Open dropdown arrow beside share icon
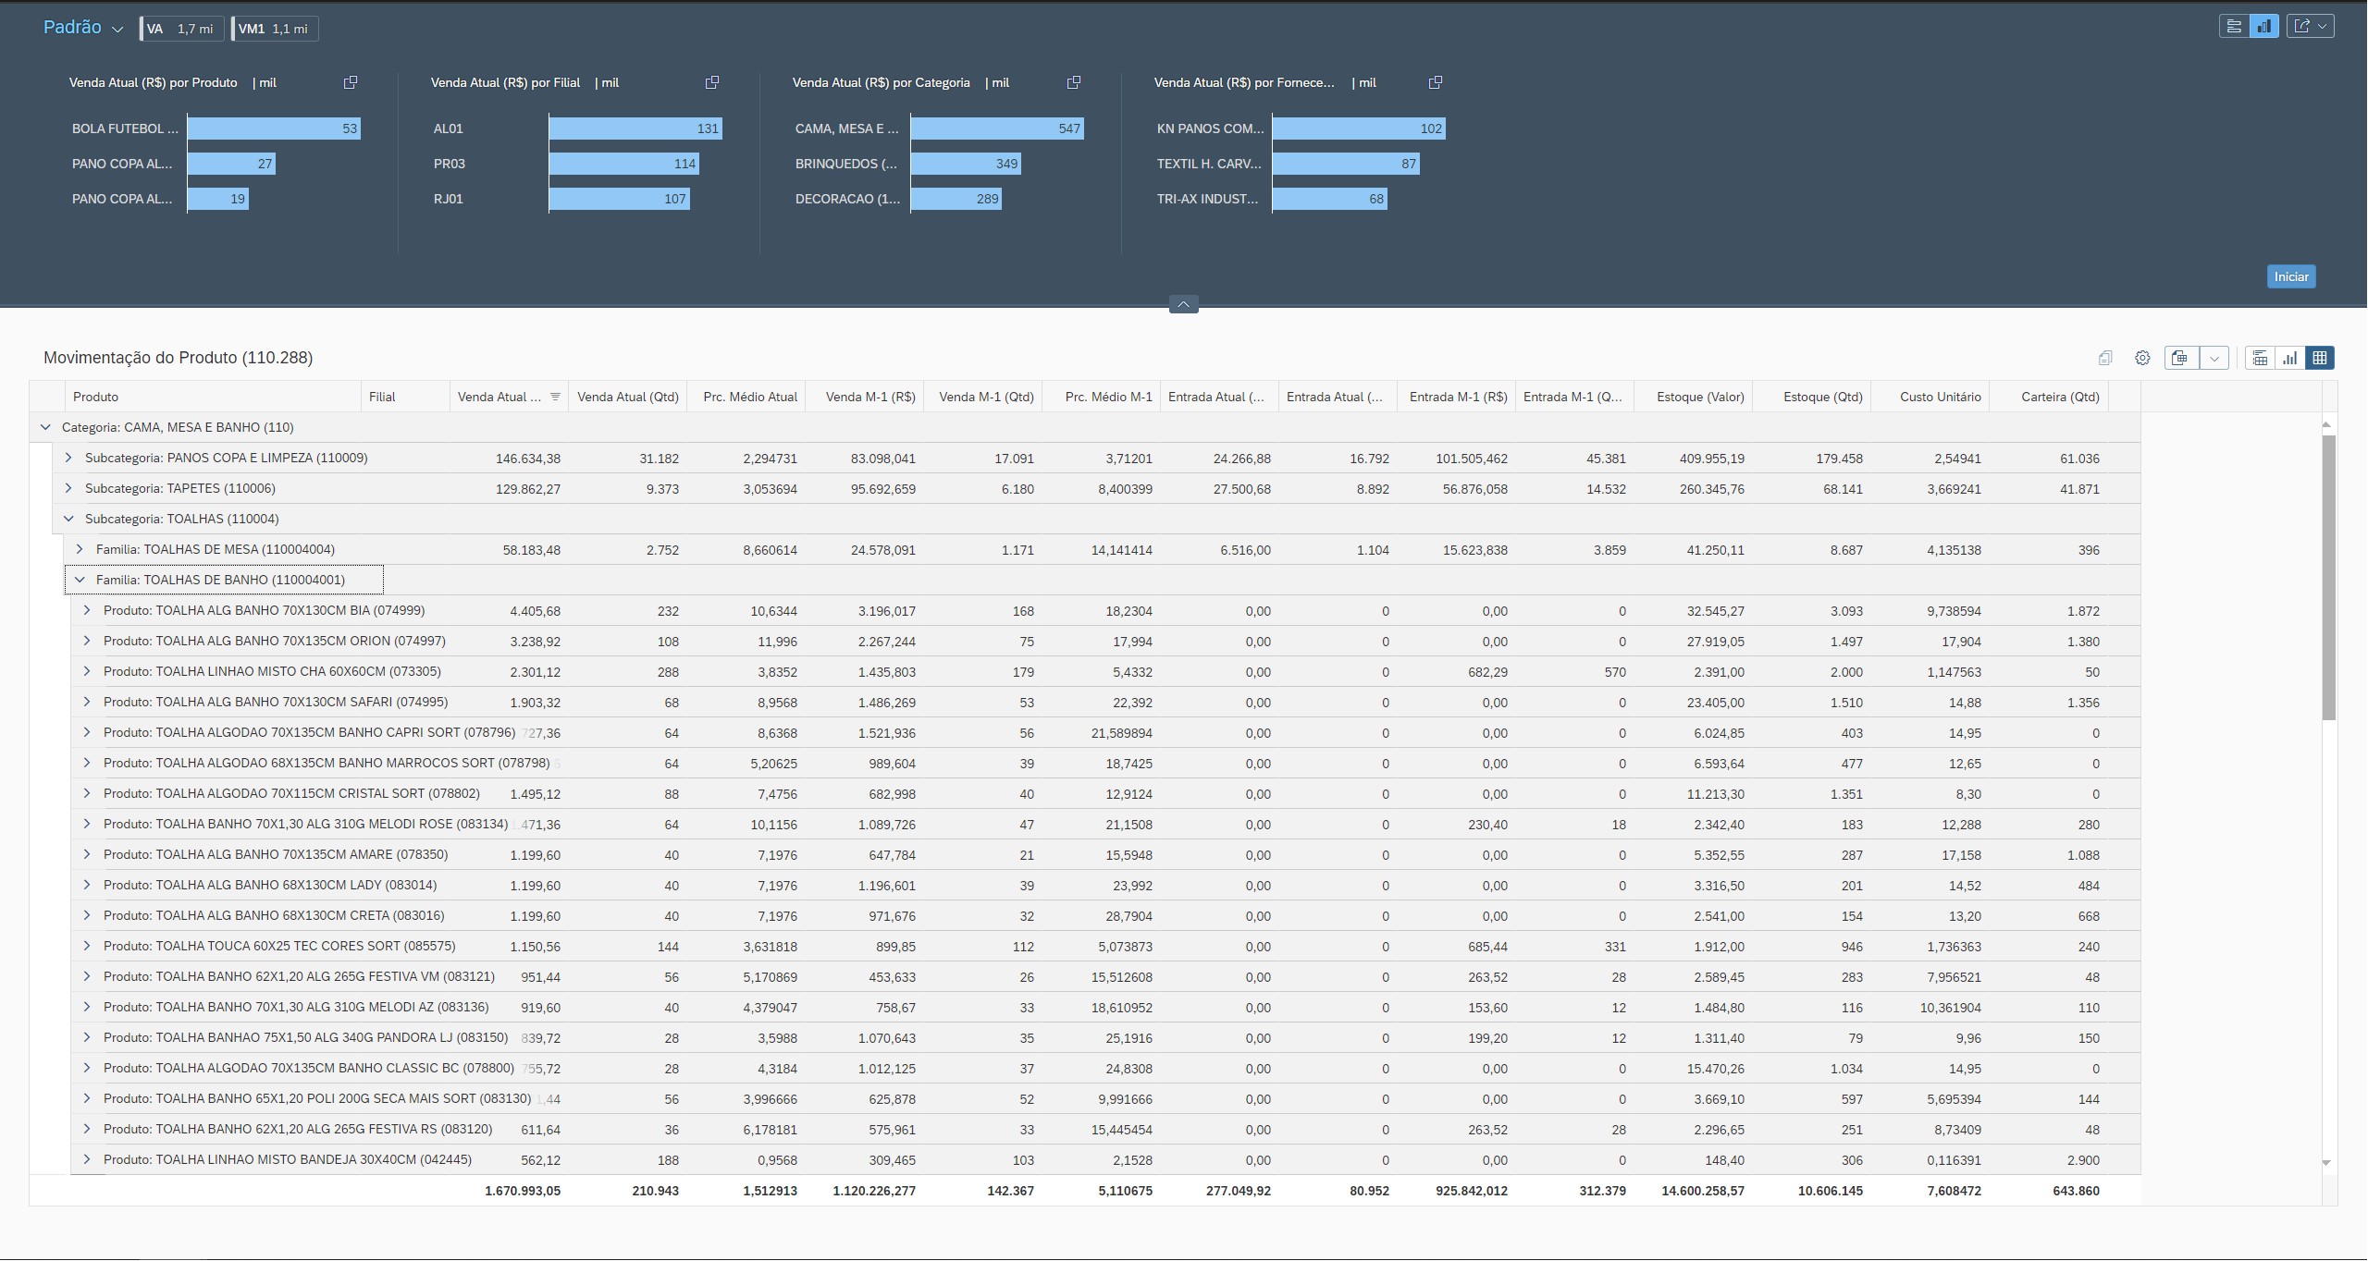 coord(2323,26)
